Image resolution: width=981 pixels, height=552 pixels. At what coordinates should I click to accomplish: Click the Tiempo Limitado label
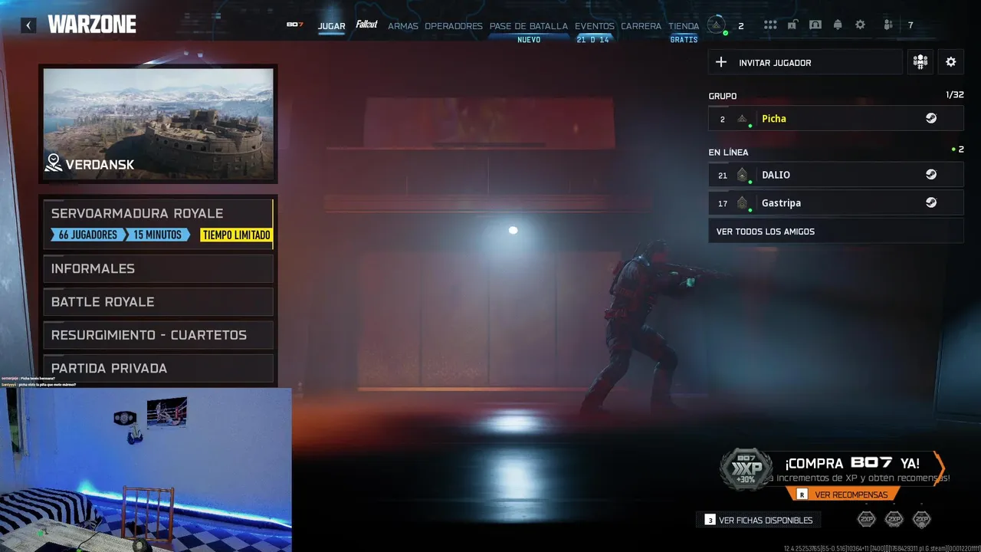(x=236, y=235)
